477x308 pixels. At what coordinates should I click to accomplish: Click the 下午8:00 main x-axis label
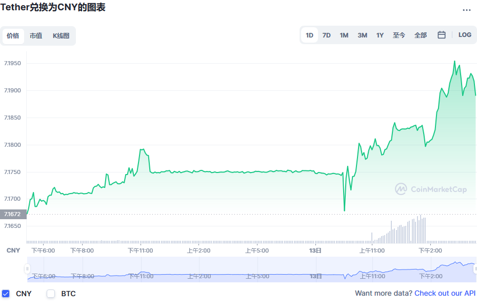coord(82,251)
